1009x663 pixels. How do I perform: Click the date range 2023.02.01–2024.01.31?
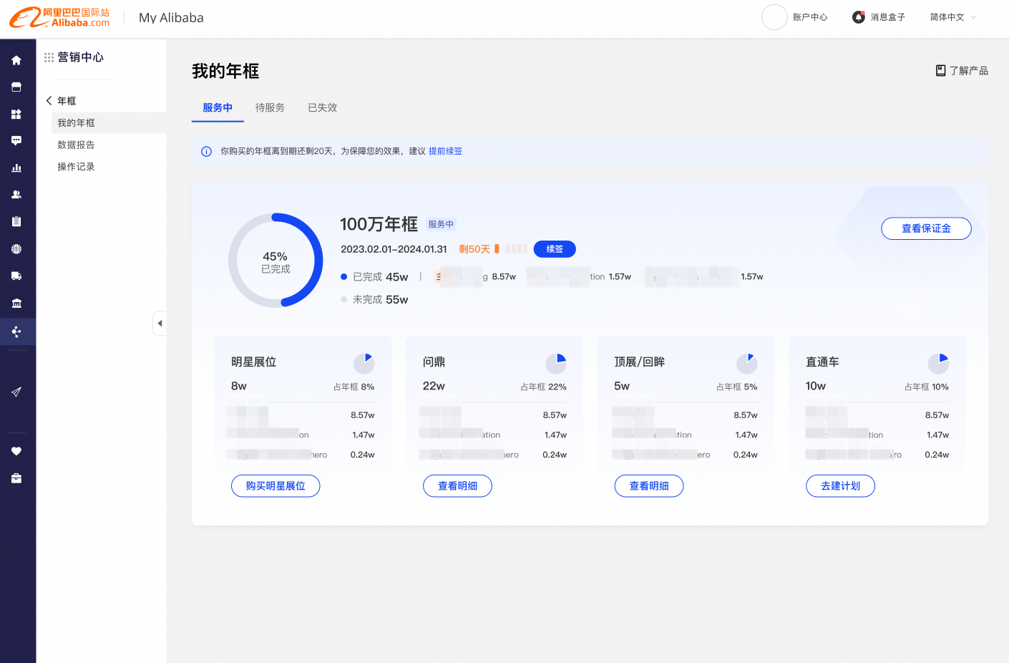pyautogui.click(x=394, y=249)
